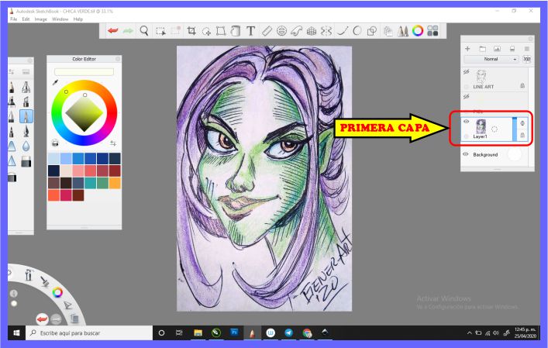This screenshot has height=348, width=548.
Task: Click the layer opacity value field
Action: click(x=526, y=59)
